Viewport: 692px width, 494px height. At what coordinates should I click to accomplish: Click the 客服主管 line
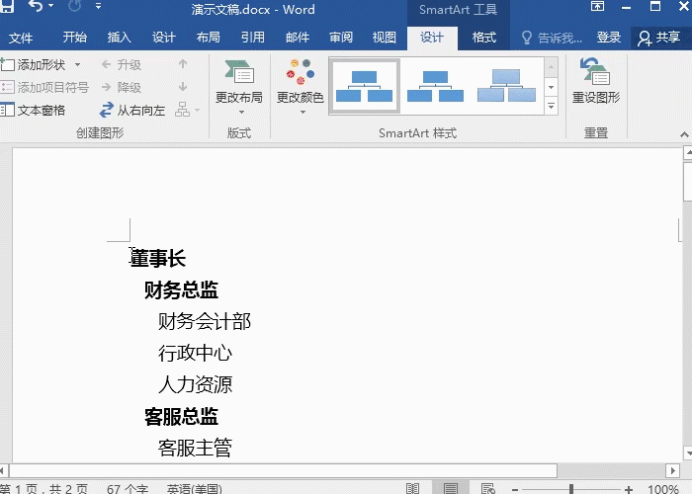click(195, 448)
